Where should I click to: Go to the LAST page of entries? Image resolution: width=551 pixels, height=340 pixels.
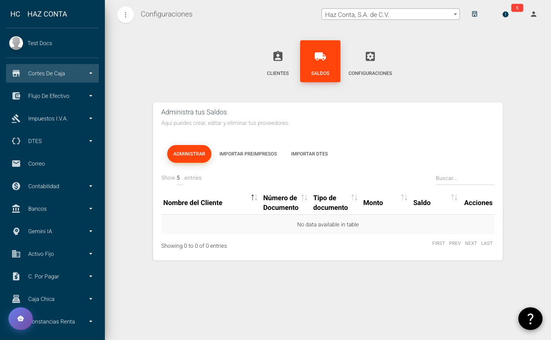click(x=486, y=243)
